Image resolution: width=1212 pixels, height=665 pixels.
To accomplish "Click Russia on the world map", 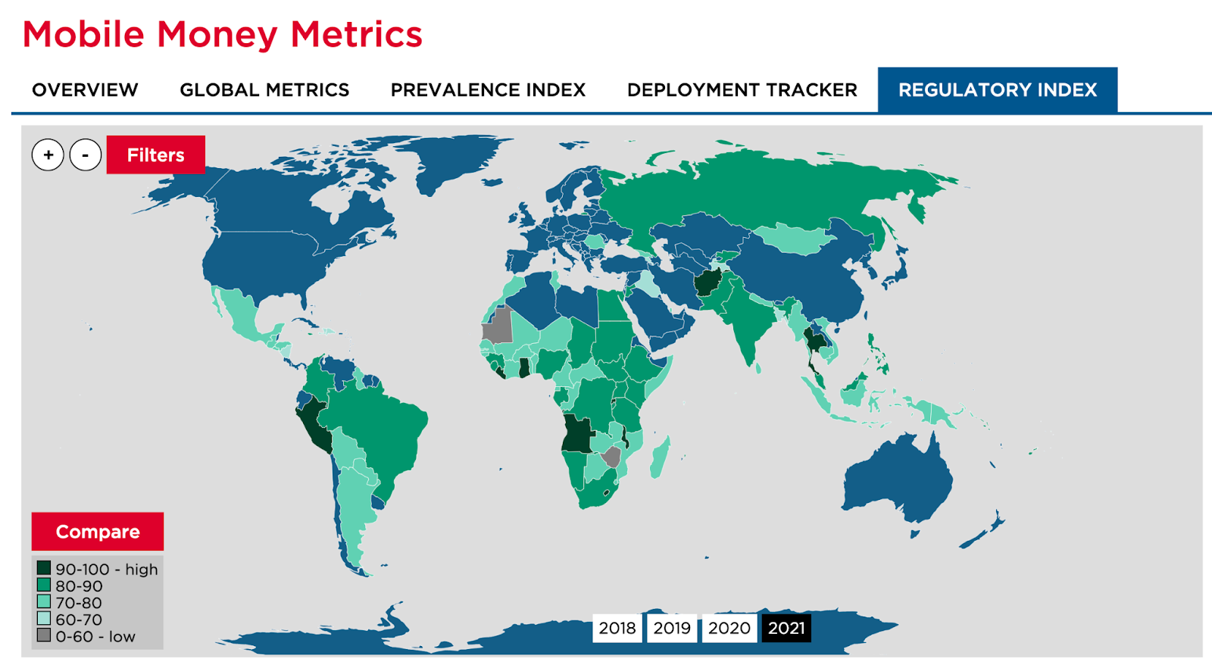I will (765, 189).
